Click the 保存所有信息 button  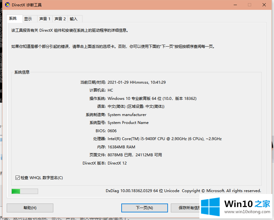click(185, 208)
